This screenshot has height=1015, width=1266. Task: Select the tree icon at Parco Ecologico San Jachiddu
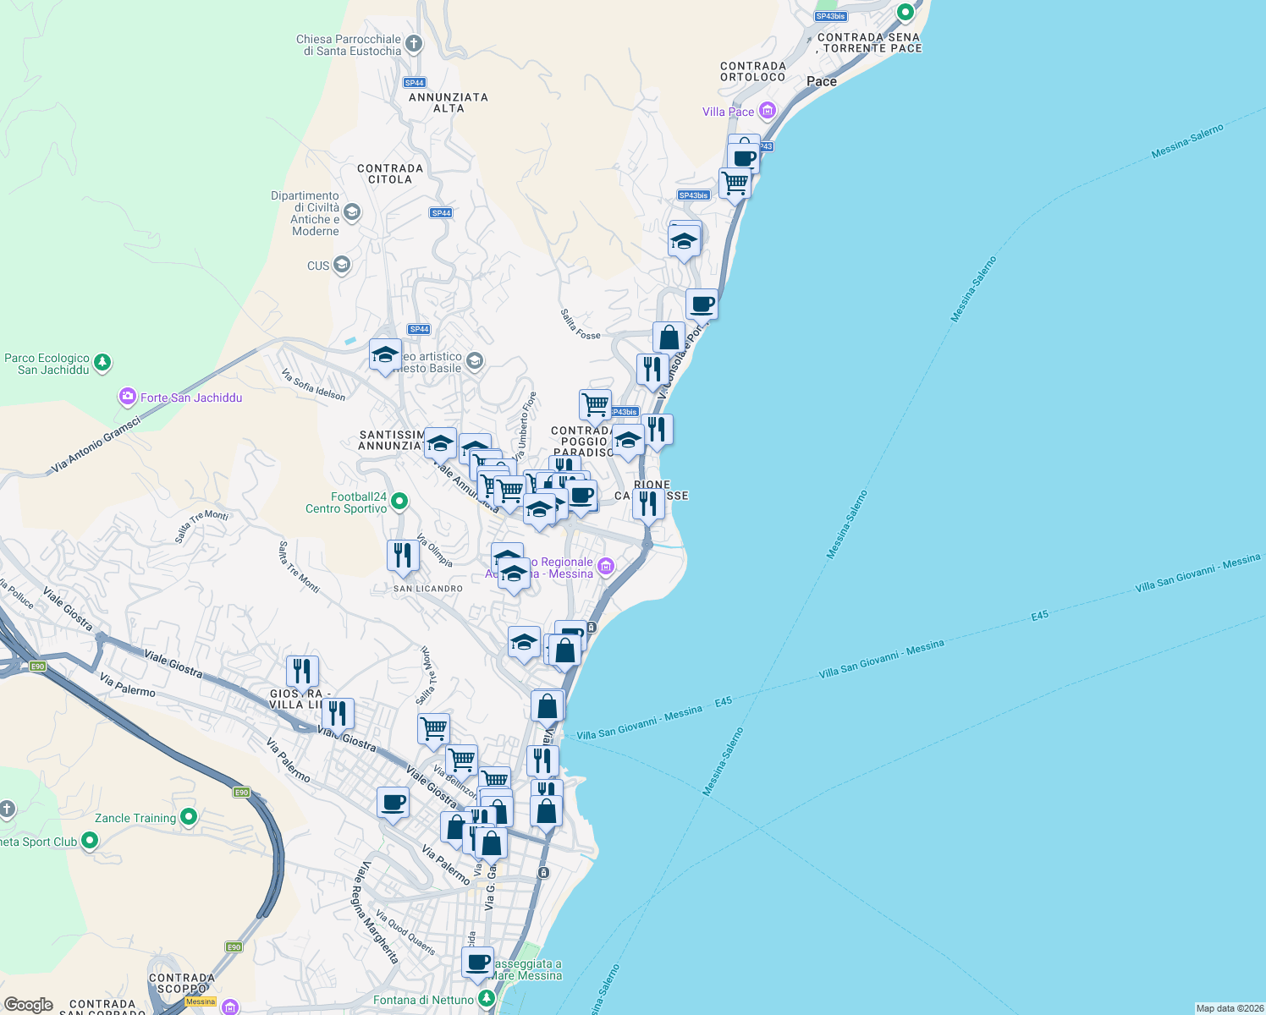(102, 360)
